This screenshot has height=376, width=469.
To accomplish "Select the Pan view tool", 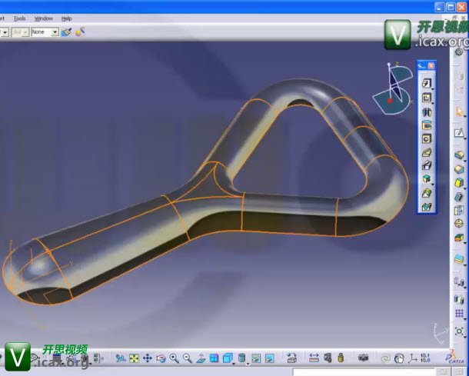I will [147, 358].
